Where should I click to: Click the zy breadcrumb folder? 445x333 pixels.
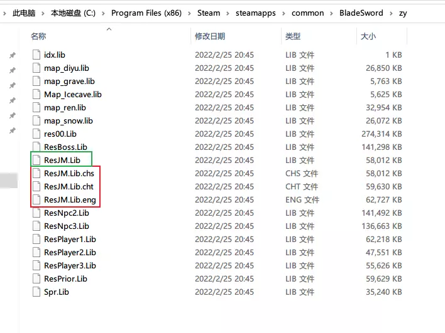coord(403,13)
